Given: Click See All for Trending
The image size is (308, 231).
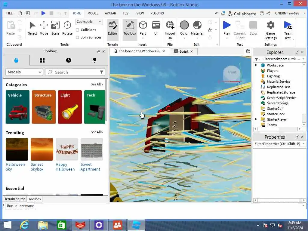Looking at the screenshot, I should pyautogui.click(x=97, y=132).
